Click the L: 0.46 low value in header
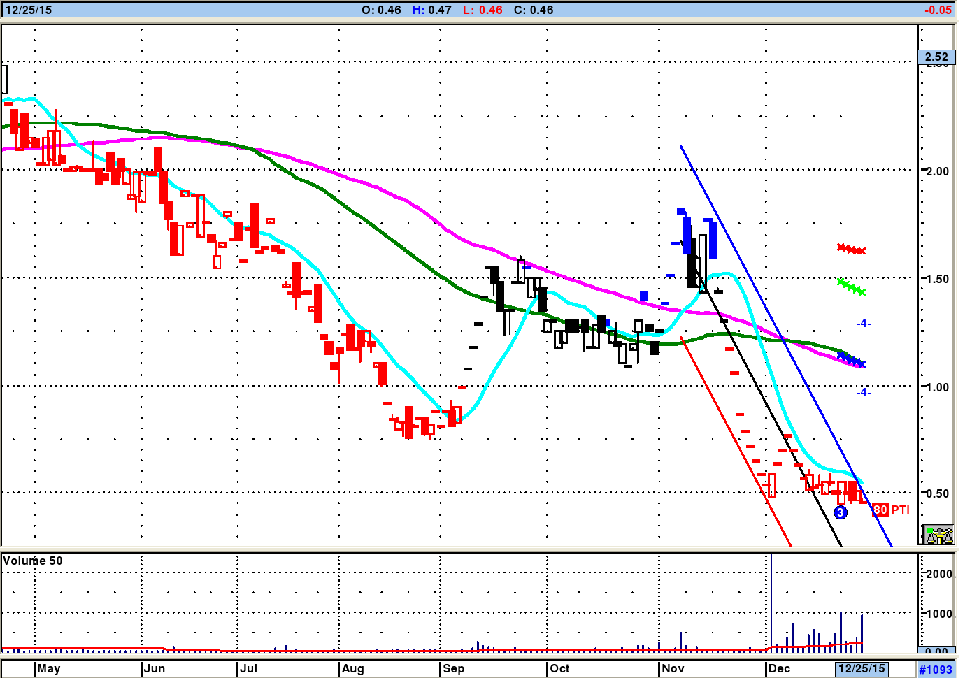 (483, 10)
